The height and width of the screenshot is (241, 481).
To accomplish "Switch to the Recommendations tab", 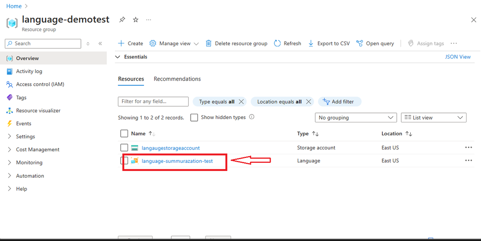I will (x=177, y=79).
